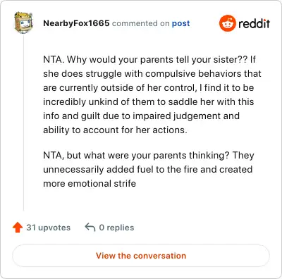Click the orange Reddit Snoo logo icon
The width and height of the screenshot is (282, 279).
[227, 23]
